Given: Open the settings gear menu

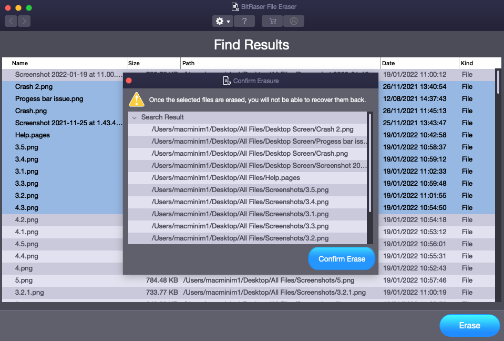Looking at the screenshot, I should (223, 21).
